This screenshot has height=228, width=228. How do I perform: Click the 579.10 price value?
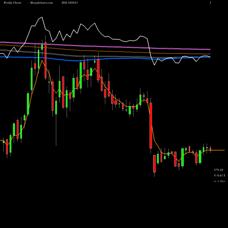pyautogui.click(x=218, y=170)
